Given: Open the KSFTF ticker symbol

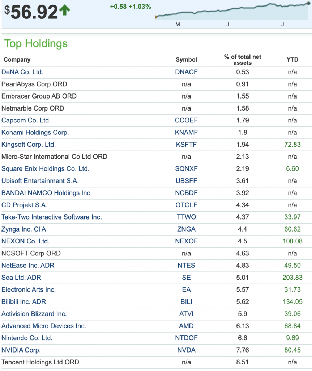Looking at the screenshot, I should tap(186, 144).
